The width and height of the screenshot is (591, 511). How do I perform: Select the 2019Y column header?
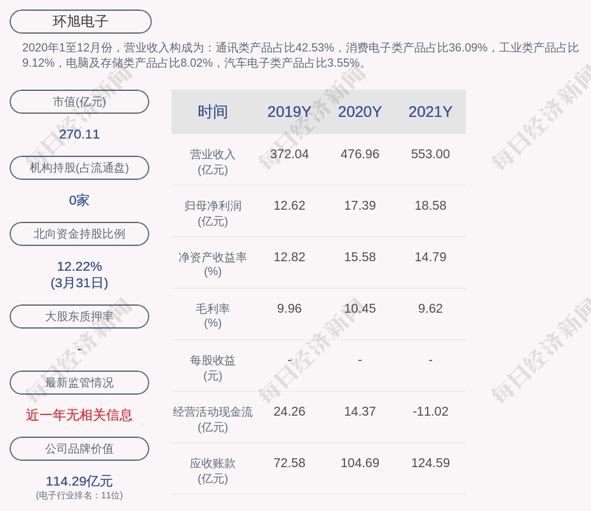289,112
